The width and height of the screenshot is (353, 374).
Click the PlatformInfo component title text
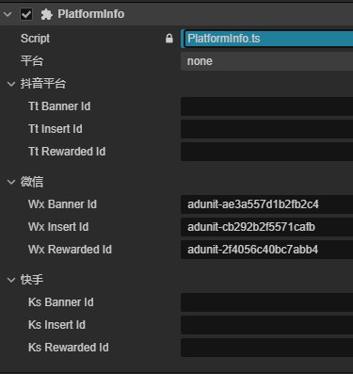(91, 14)
